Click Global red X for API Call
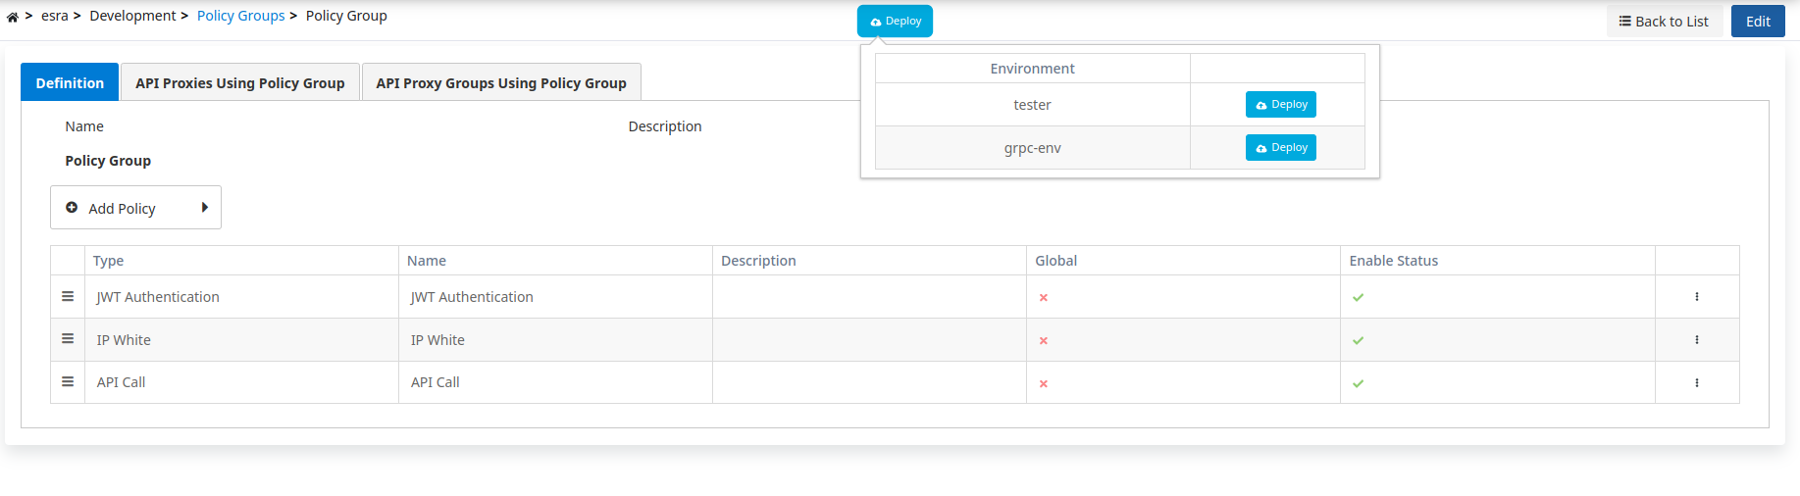The width and height of the screenshot is (1800, 496). point(1044,384)
